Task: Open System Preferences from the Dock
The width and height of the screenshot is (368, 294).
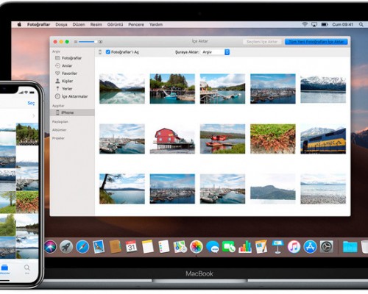Action: (326, 247)
